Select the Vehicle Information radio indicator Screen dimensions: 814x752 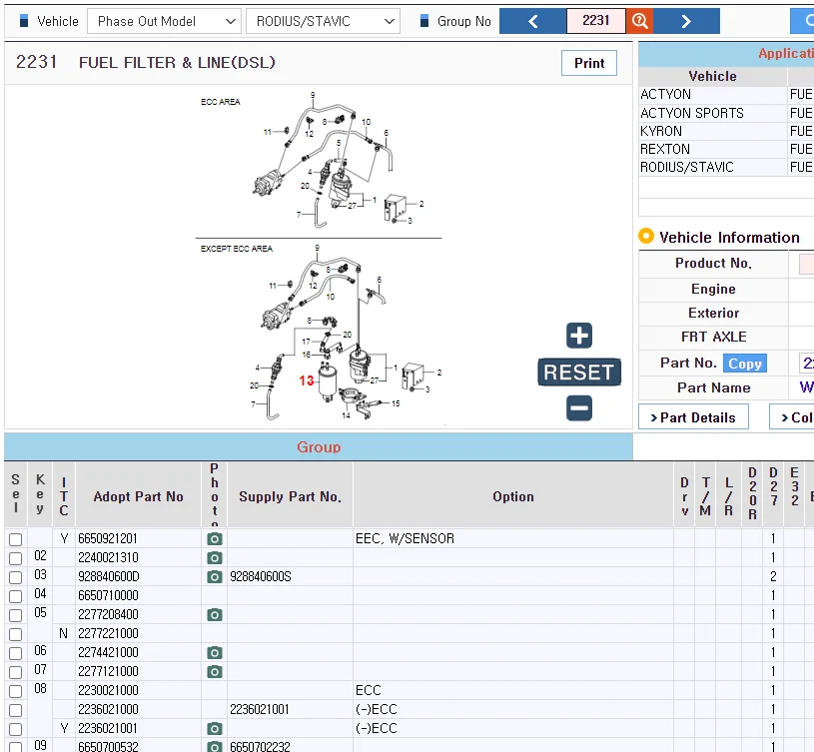pos(646,236)
